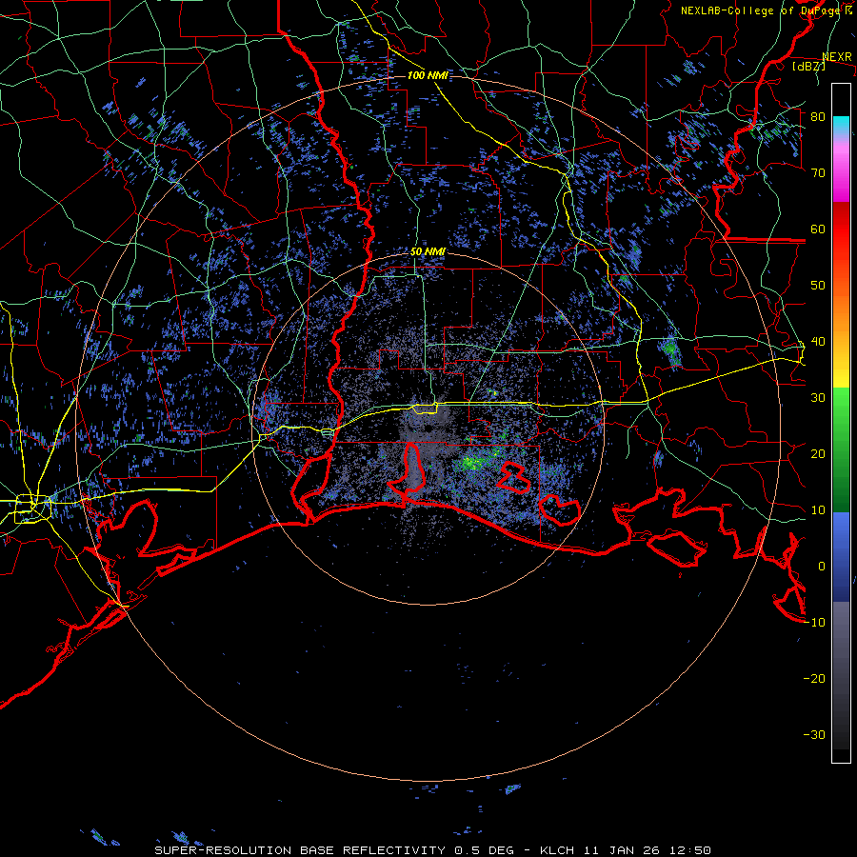This screenshot has width=857, height=857.
Task: Click the 70 value on dBZ scale
Action: pyautogui.click(x=818, y=173)
